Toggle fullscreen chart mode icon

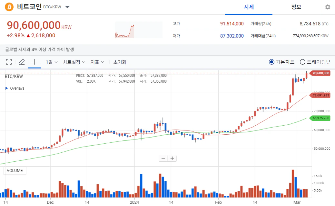pyautogui.click(x=9, y=62)
